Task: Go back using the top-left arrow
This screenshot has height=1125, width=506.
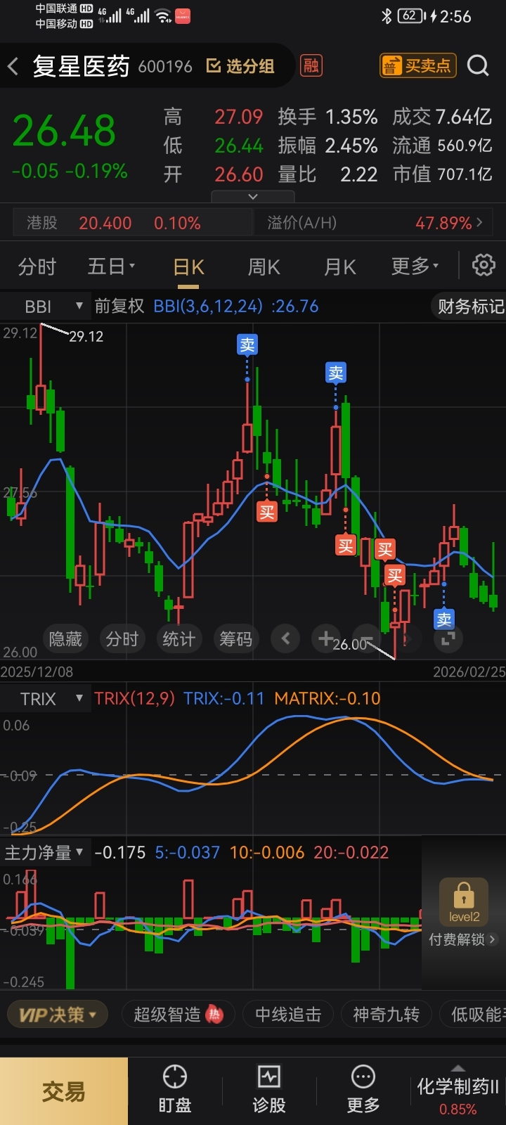Action: pos(13,67)
